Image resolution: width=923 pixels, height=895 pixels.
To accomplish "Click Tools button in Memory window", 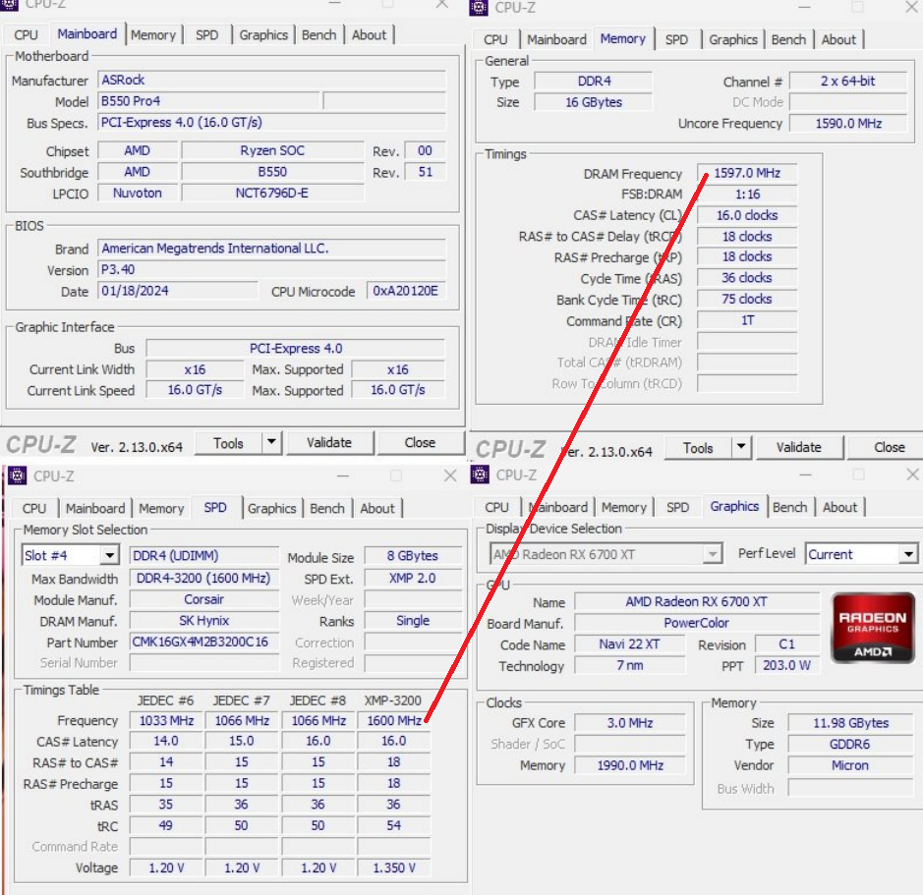I will [698, 447].
